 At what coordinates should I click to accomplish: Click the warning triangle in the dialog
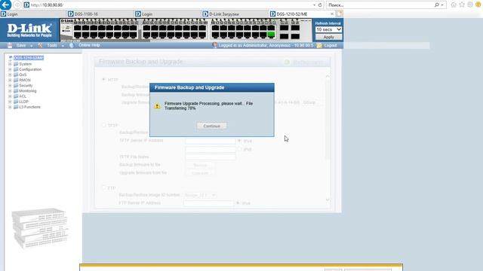coord(157,106)
